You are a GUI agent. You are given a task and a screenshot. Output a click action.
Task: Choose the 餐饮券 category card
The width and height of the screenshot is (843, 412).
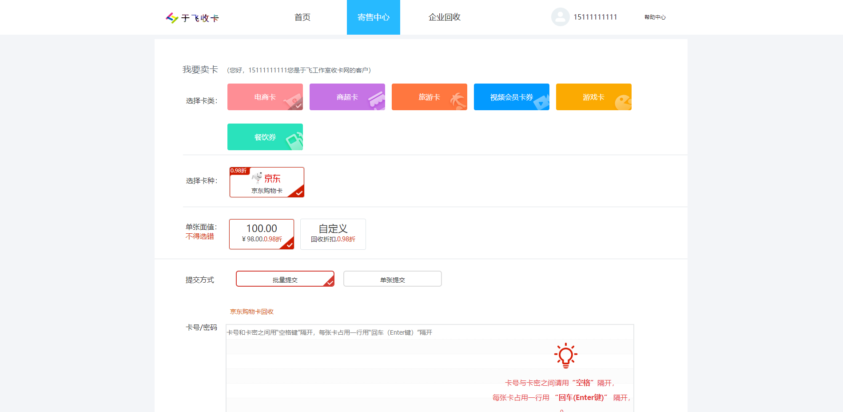tap(265, 137)
